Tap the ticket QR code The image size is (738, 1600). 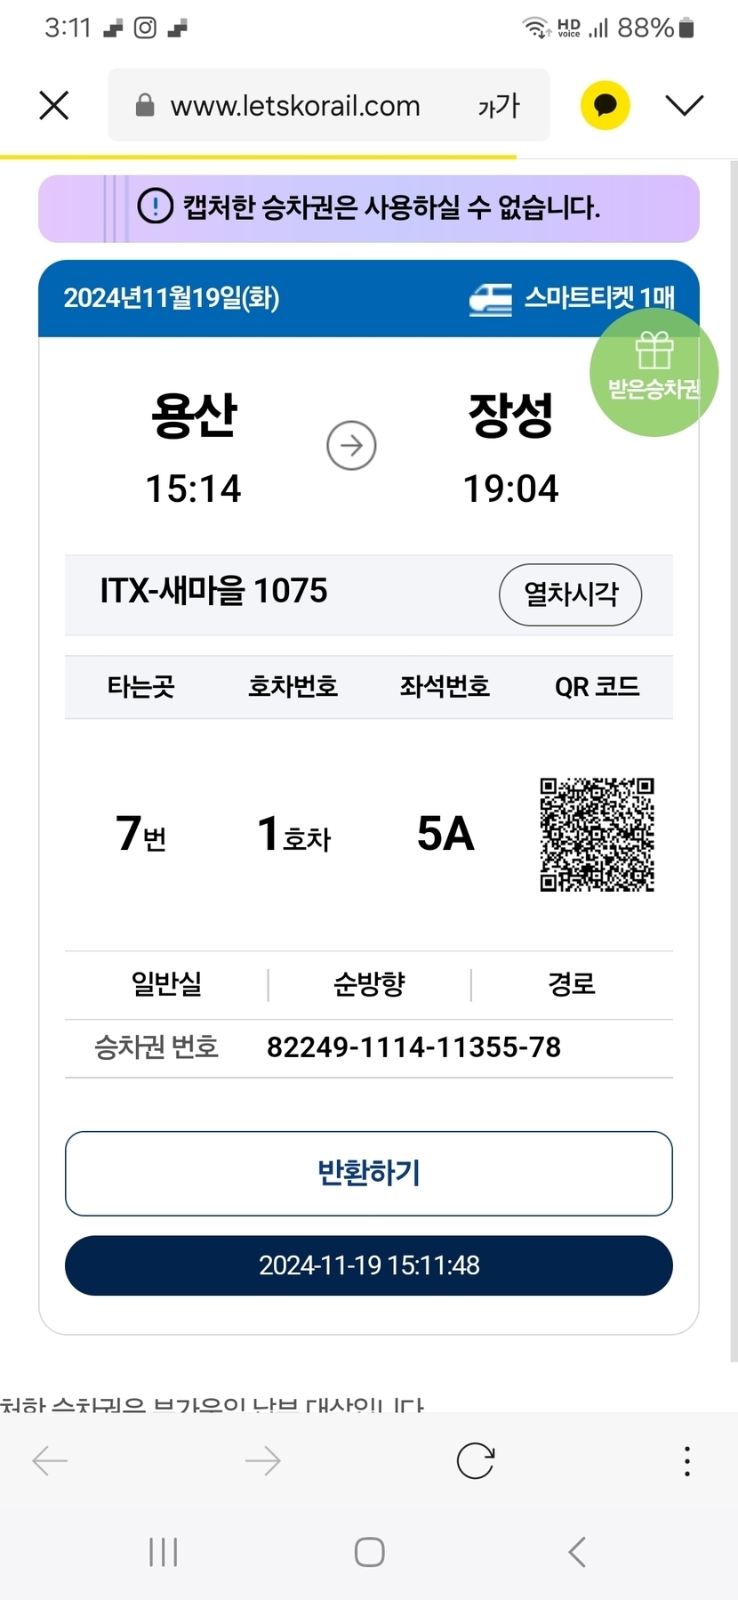pyautogui.click(x=597, y=835)
